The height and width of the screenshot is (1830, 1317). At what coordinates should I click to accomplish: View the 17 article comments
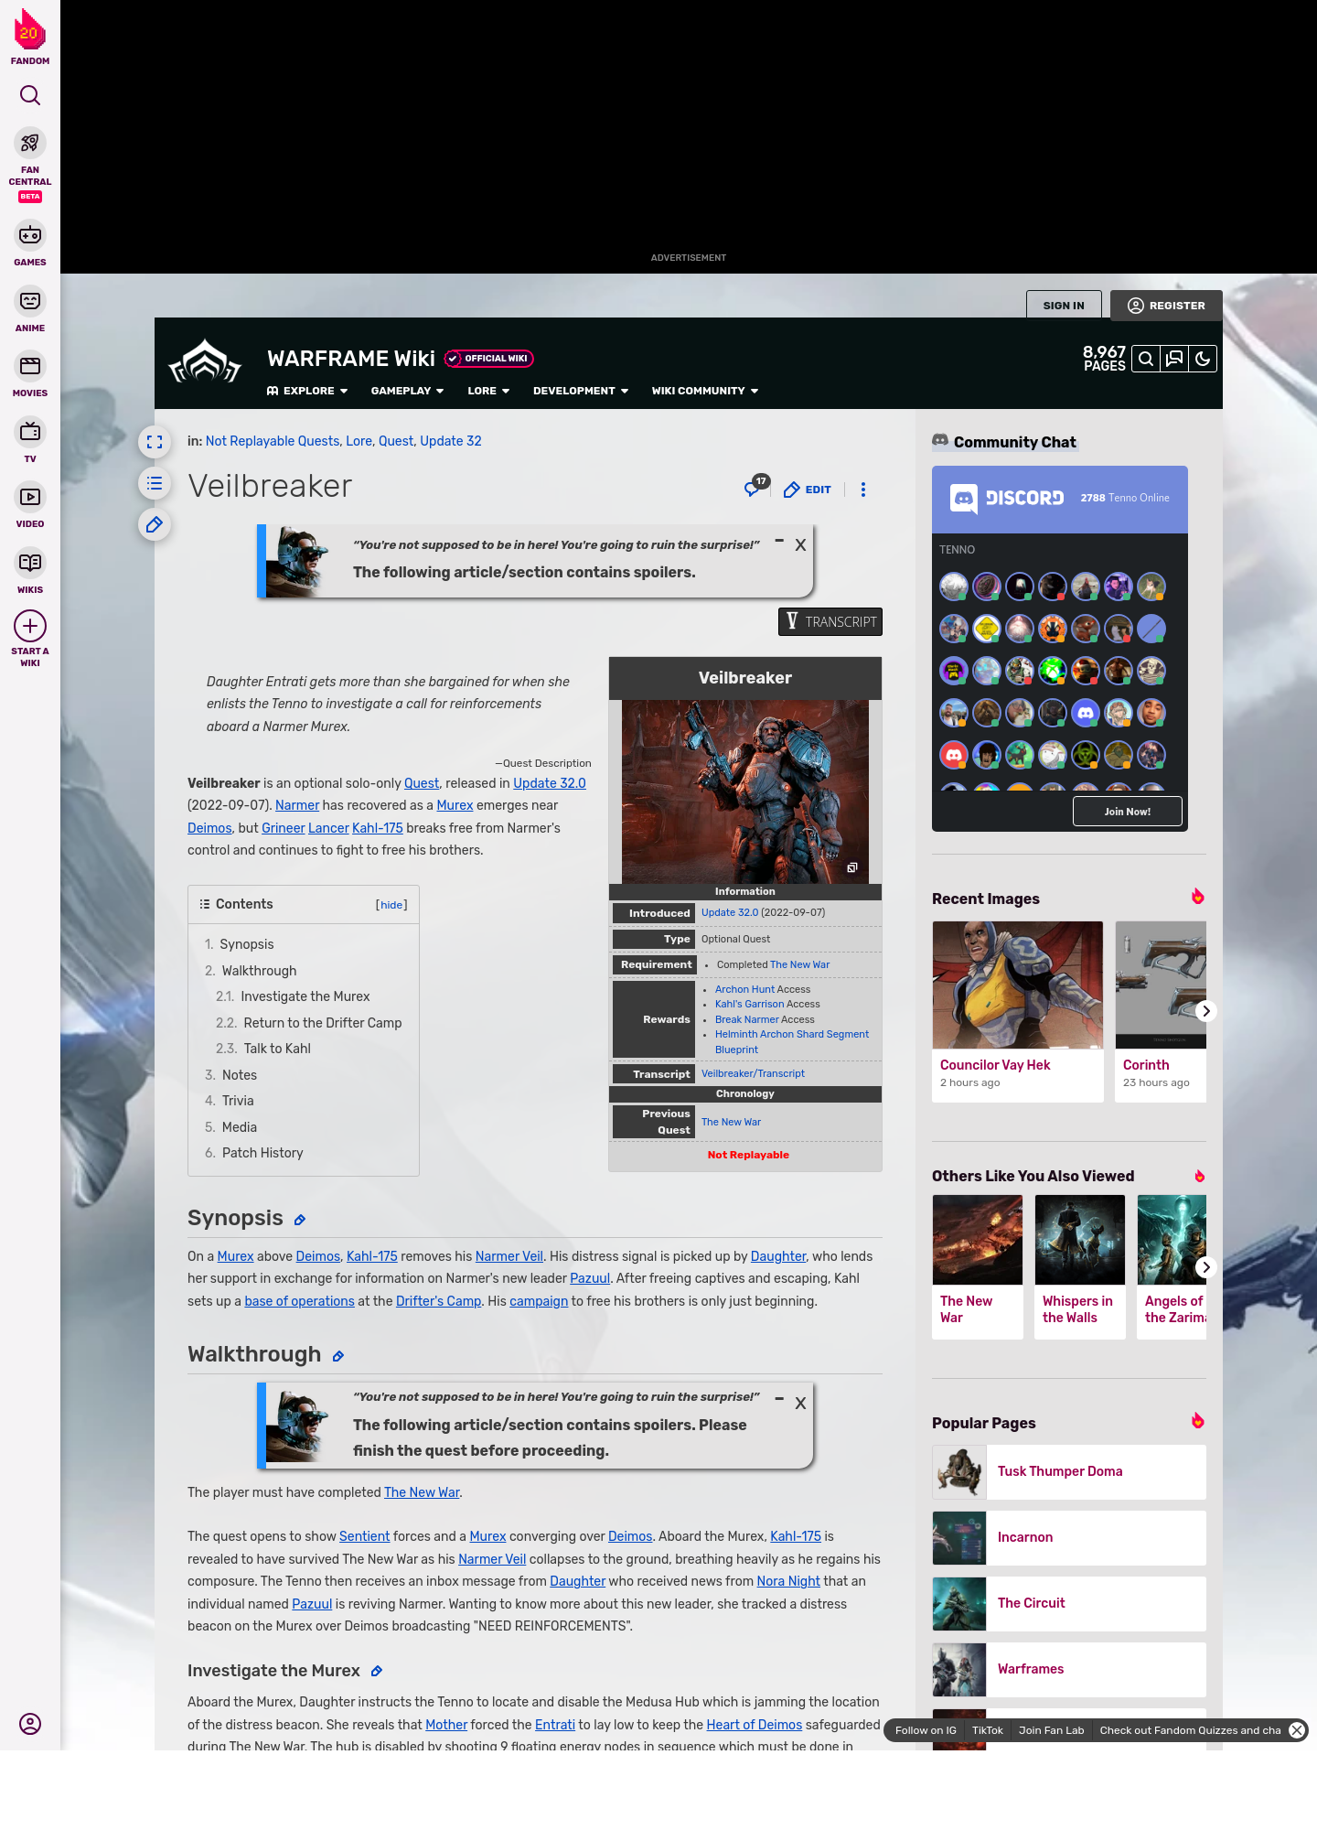click(756, 487)
